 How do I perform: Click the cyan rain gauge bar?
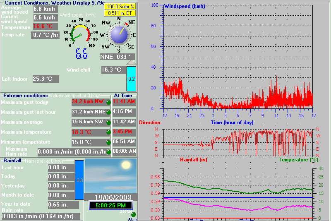(131, 78)
